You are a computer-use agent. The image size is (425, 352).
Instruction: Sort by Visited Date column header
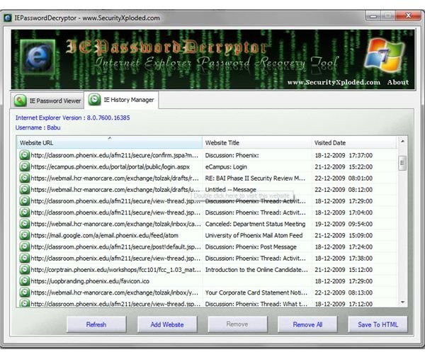(354, 142)
